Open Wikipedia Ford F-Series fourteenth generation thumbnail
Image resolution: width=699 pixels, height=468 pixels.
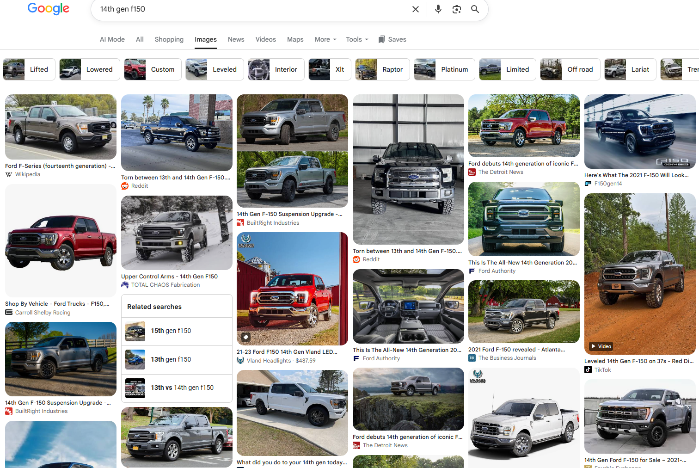point(61,127)
